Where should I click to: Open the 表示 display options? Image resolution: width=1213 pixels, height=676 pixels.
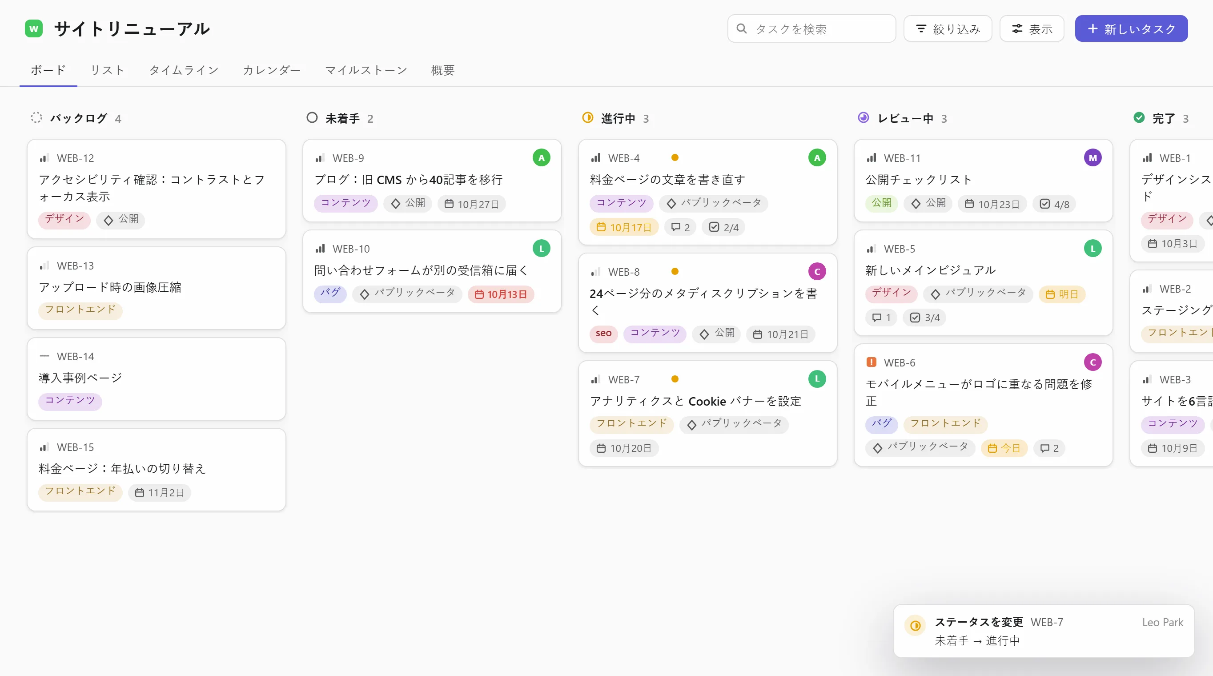coord(1032,29)
